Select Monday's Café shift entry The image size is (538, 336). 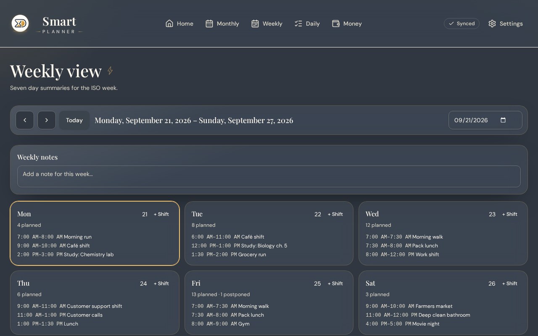point(53,246)
